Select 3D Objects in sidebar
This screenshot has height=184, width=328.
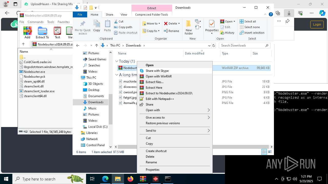(x=93, y=84)
